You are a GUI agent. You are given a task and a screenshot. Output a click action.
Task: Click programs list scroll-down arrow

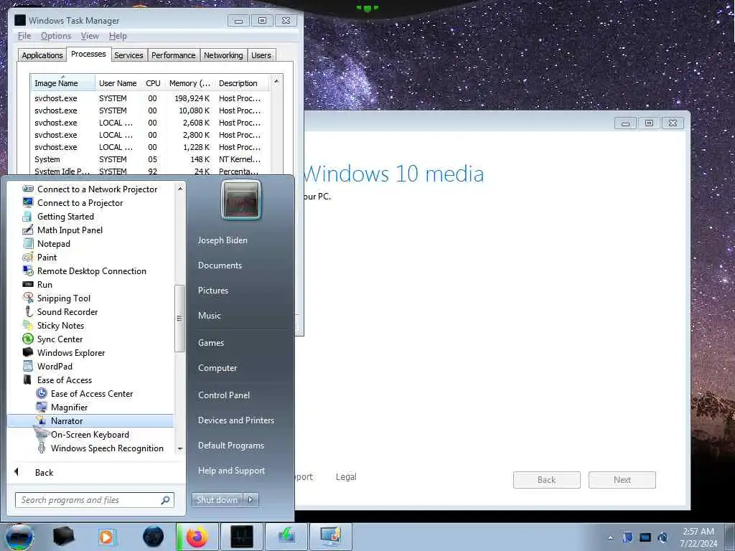pos(180,449)
